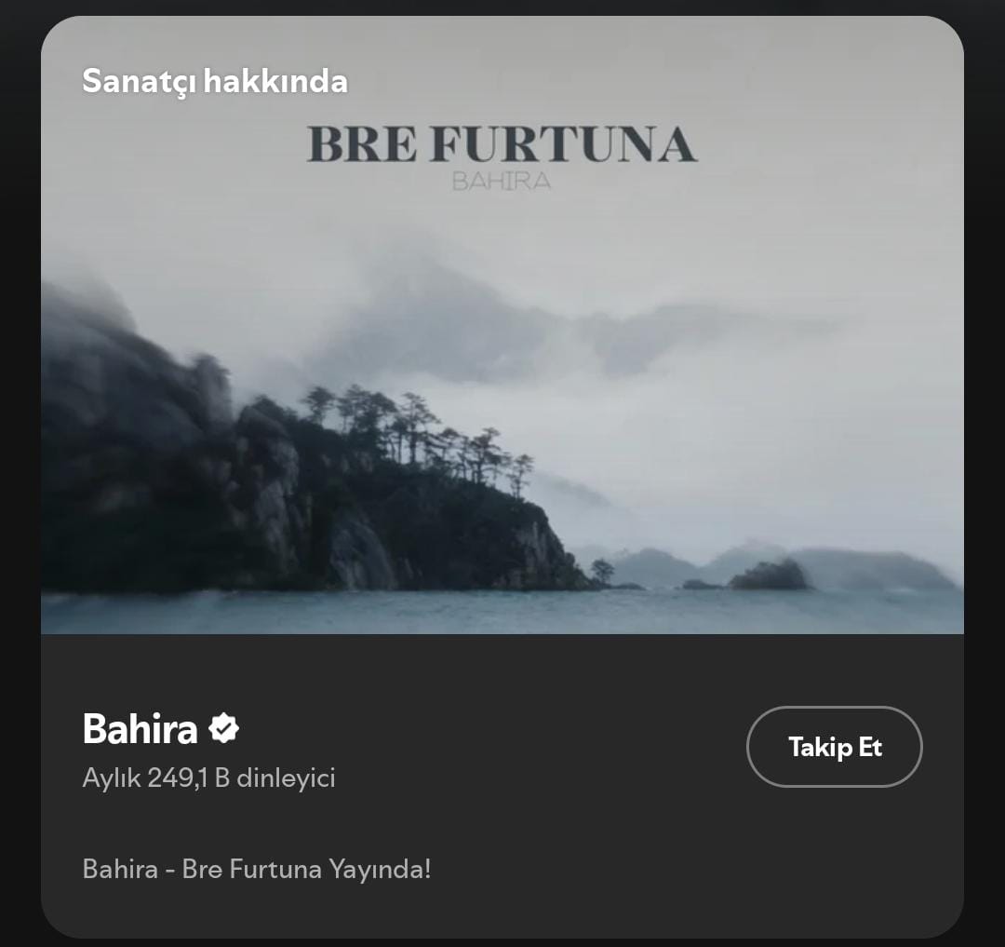
Task: Open the Bahira artist name
Action: pos(140,729)
